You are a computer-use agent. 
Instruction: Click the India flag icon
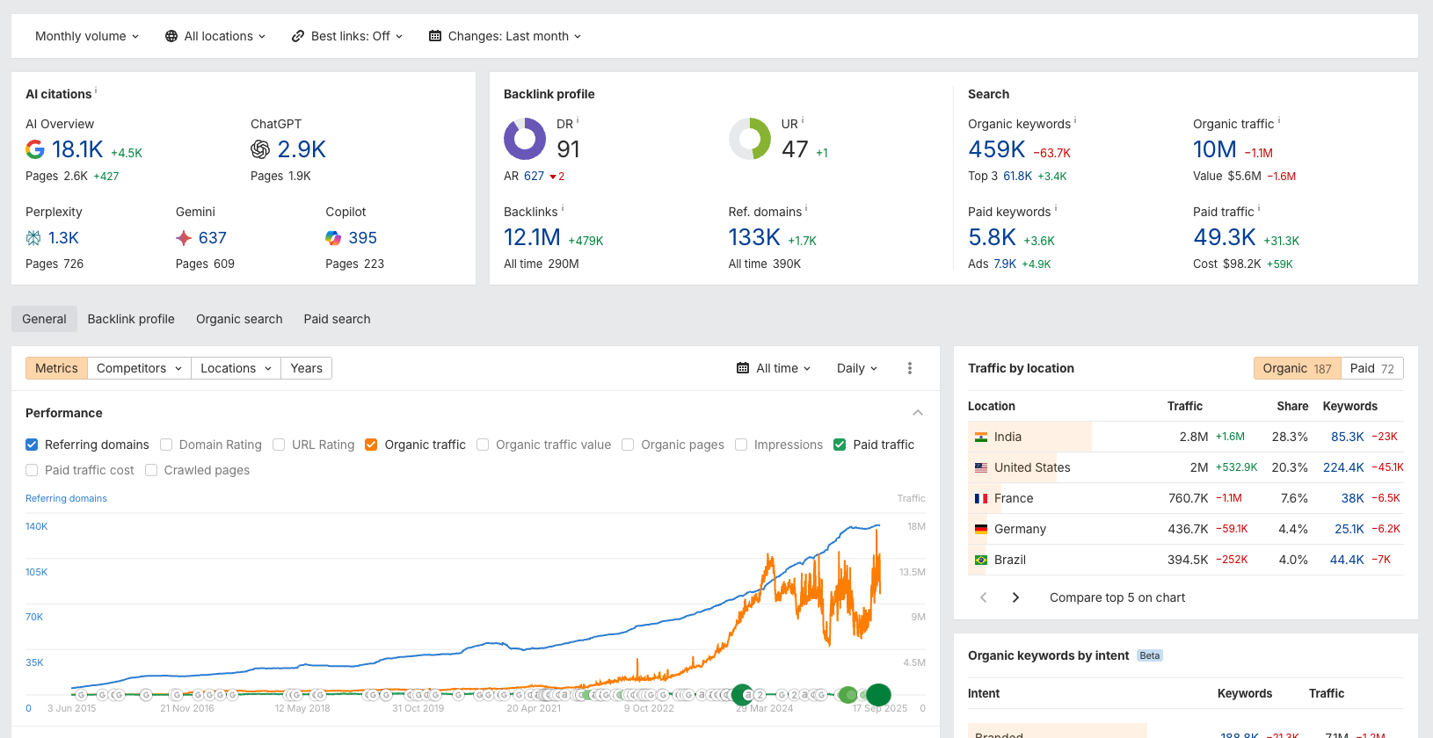point(981,437)
